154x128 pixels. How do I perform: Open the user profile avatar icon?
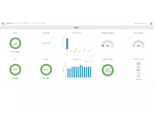tap(151, 24)
